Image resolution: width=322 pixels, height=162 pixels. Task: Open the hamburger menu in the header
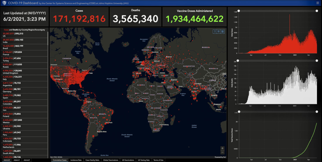(318, 3)
